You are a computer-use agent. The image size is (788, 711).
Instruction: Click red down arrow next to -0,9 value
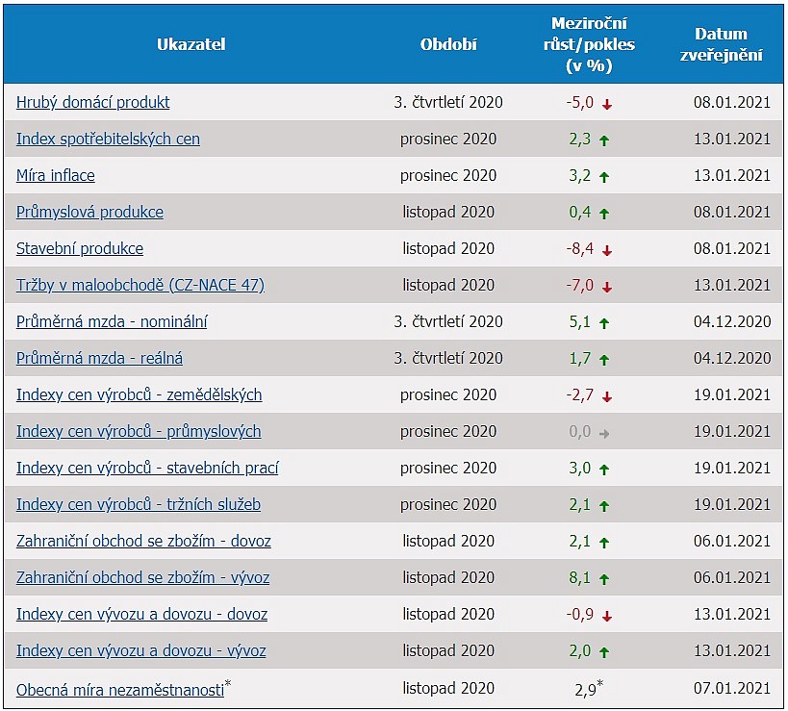(607, 616)
